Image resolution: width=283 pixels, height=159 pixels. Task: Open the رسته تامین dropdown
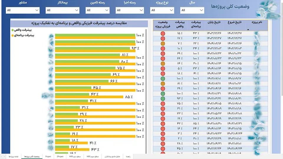(98, 10)
